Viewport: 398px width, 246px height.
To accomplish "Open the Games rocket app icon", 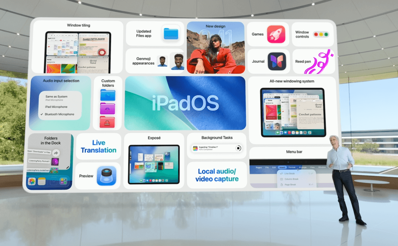I will (x=276, y=34).
